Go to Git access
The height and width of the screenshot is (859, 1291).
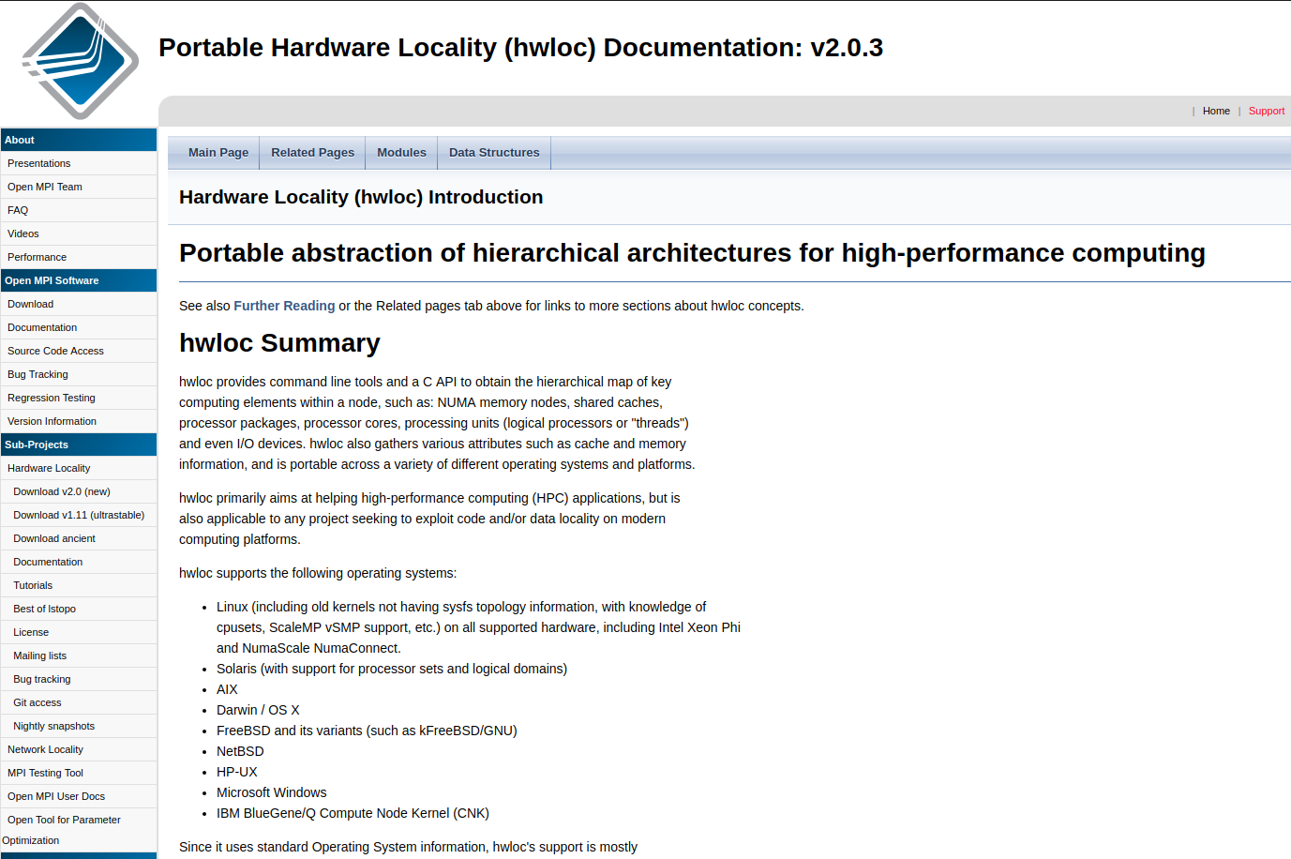pyautogui.click(x=79, y=702)
